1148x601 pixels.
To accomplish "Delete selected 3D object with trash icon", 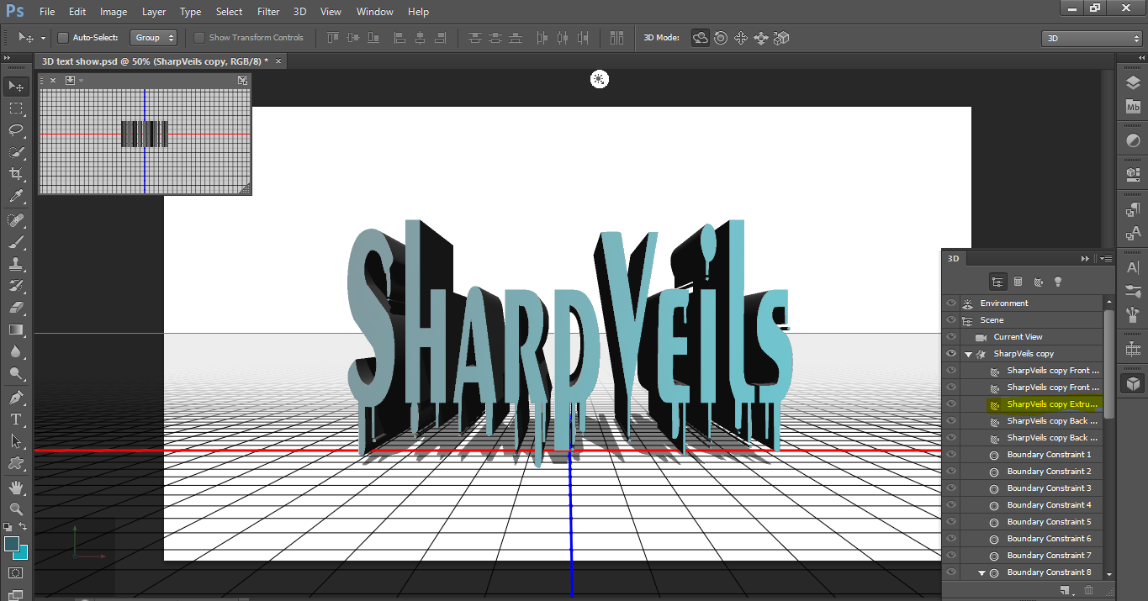I will pyautogui.click(x=1089, y=592).
